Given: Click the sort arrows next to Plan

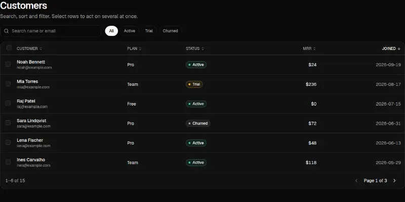Looking at the screenshot, I should point(140,48).
